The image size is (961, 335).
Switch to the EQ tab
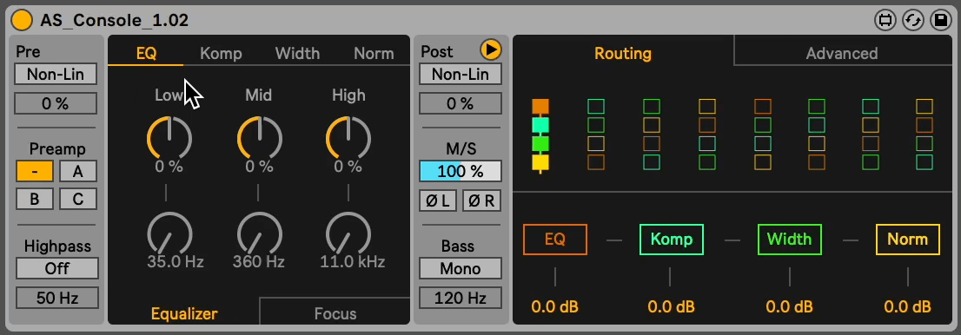tap(146, 53)
